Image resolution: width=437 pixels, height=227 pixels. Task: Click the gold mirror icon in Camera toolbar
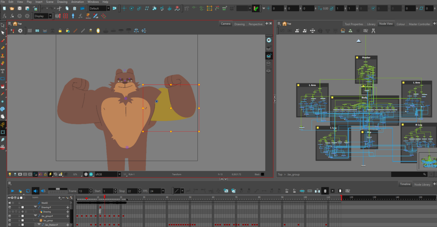(98, 31)
